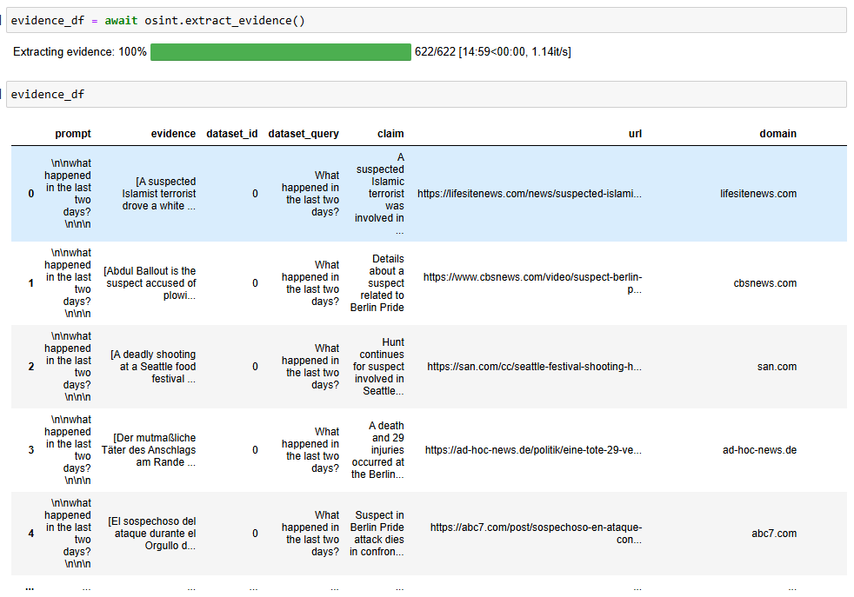The width and height of the screenshot is (854, 597).
Task: Click the dataset_id value in row 4
Action: pos(255,534)
